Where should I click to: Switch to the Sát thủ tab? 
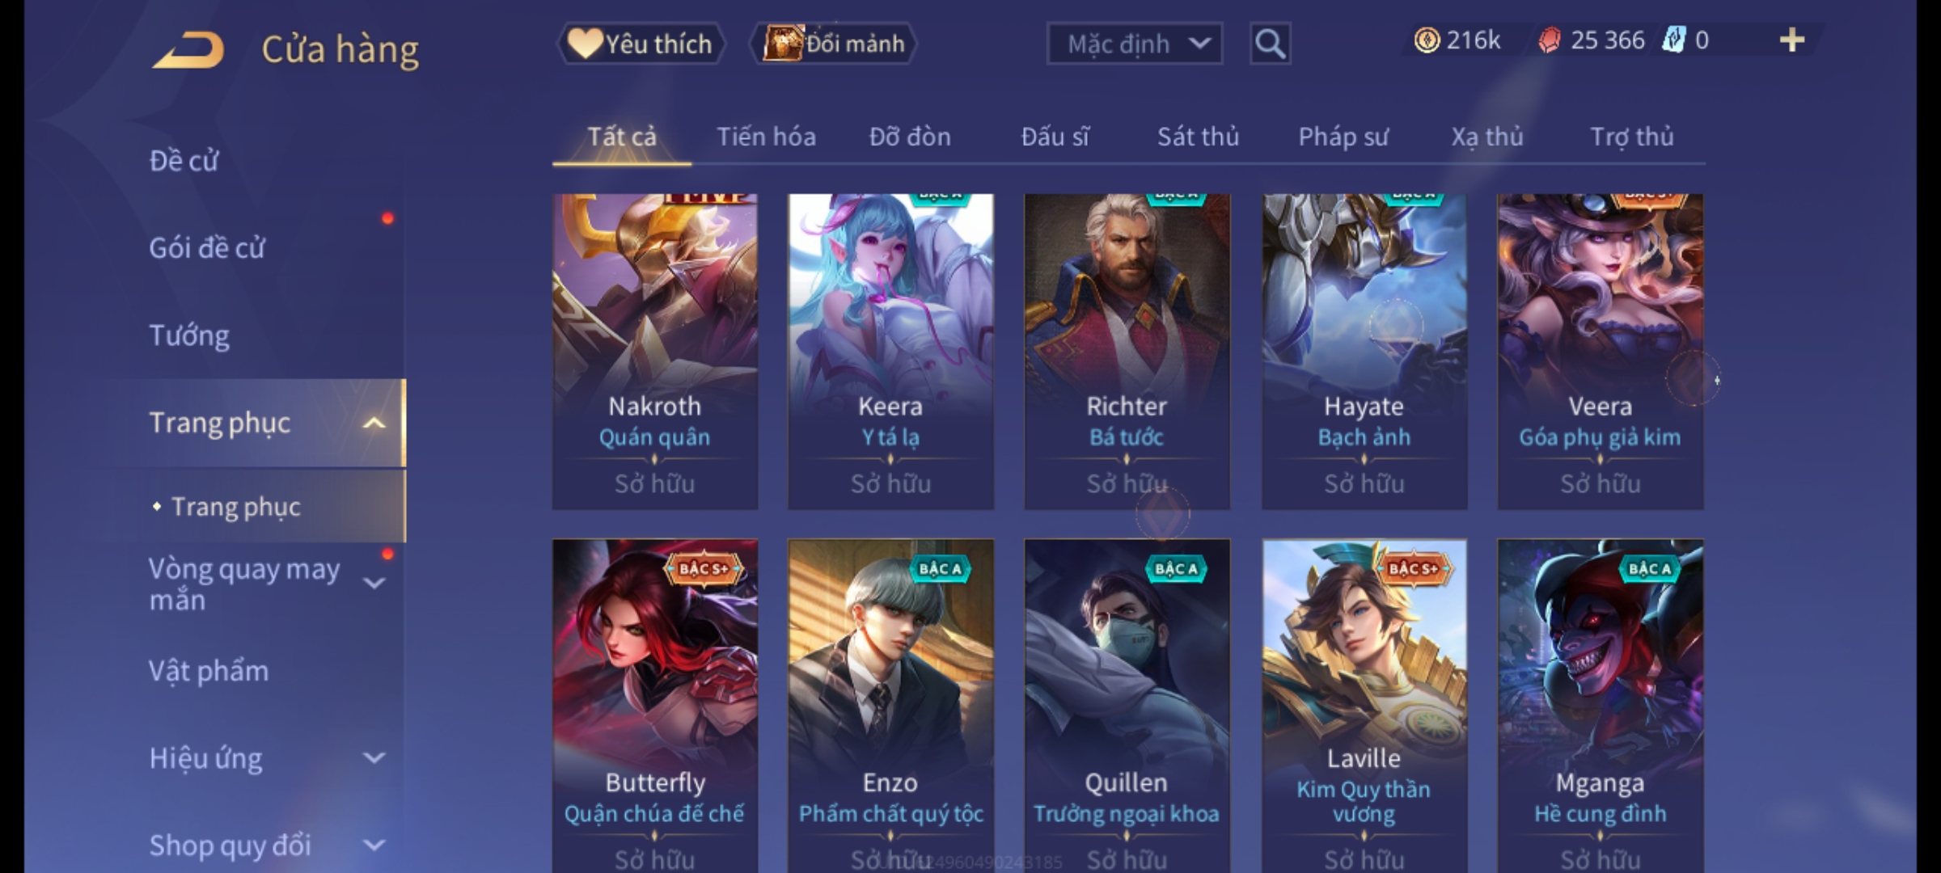[1198, 137]
